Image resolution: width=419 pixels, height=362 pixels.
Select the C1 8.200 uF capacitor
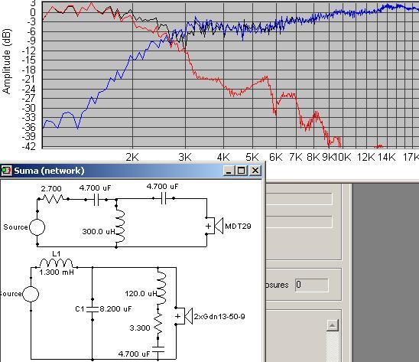pos(93,309)
